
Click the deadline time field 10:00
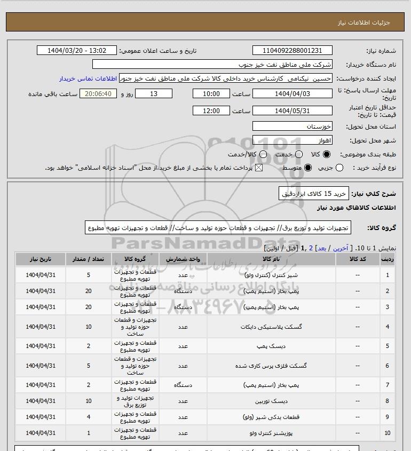pyautogui.click(x=211, y=93)
